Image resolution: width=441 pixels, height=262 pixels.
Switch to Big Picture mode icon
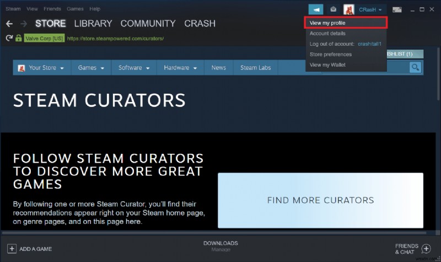397,10
